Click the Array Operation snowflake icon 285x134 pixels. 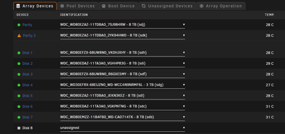[201, 6]
